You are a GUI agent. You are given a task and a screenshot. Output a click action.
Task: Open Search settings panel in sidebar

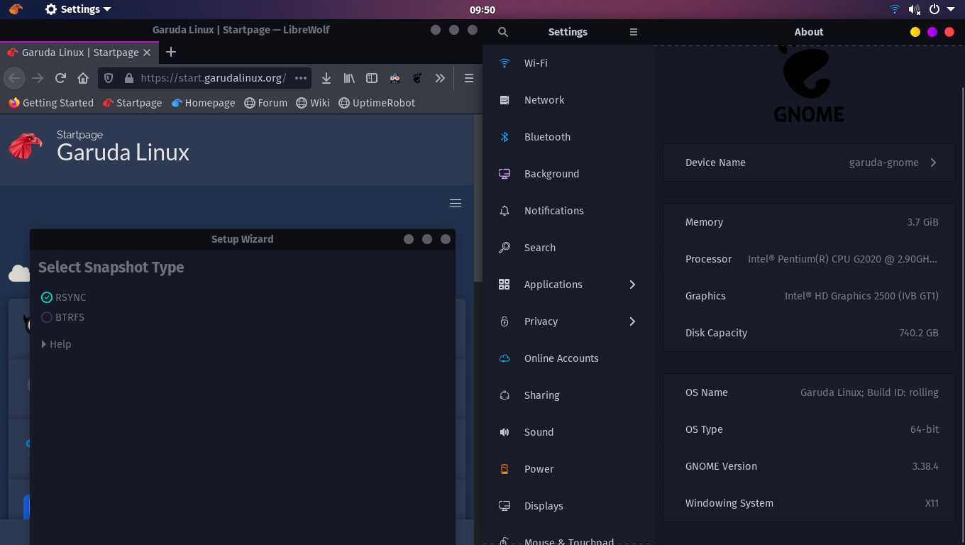[569, 248]
